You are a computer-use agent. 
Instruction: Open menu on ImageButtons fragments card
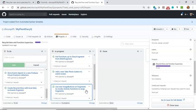[x=89, y=86]
